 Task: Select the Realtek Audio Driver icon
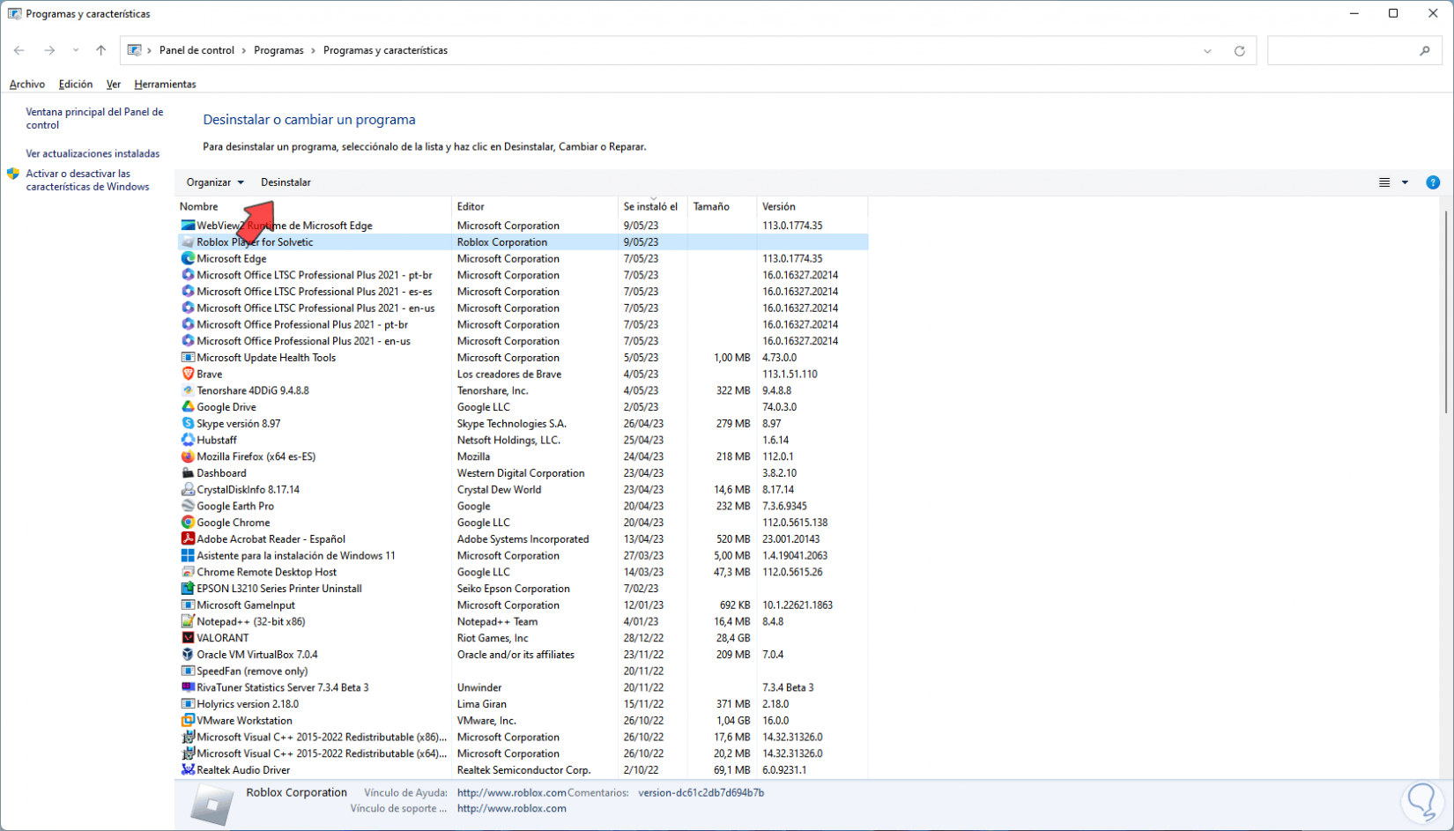click(188, 770)
